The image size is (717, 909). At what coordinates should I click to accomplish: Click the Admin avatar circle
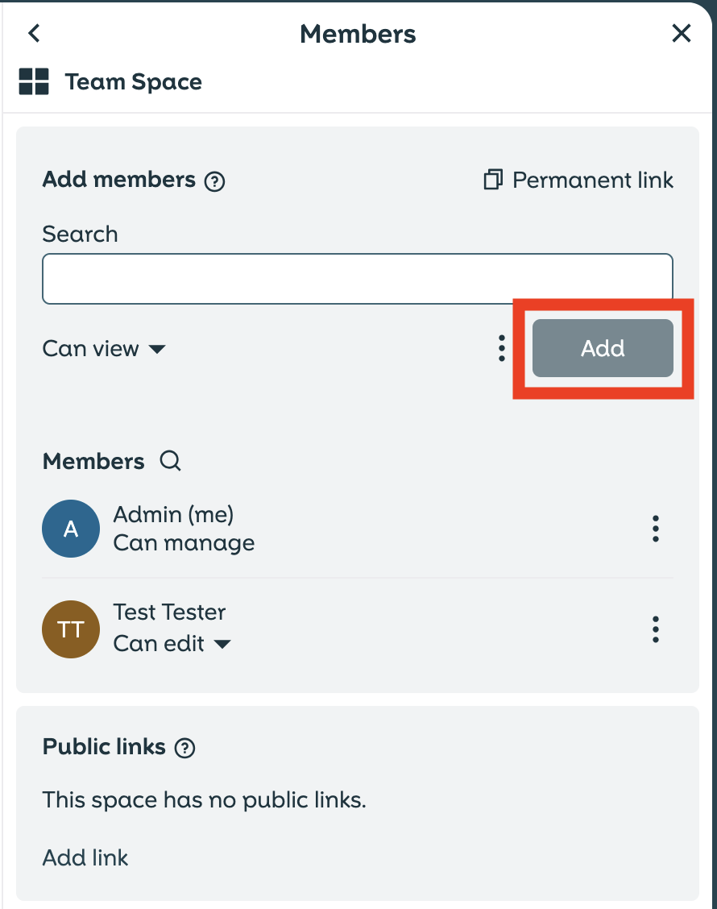[71, 529]
